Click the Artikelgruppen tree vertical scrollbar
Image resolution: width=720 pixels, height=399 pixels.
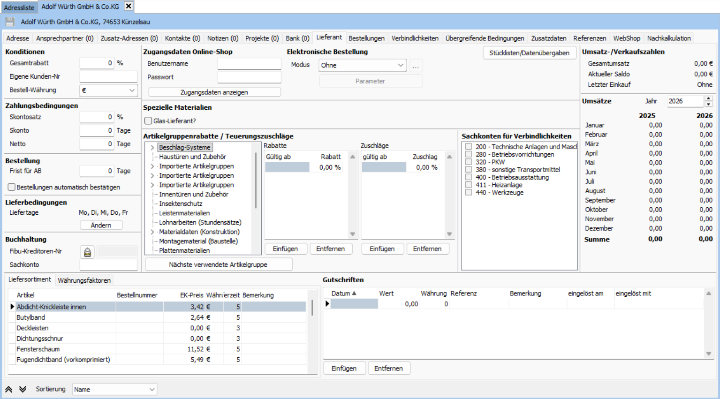click(256, 181)
